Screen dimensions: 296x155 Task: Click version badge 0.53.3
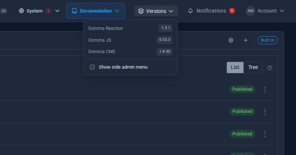pos(164,40)
